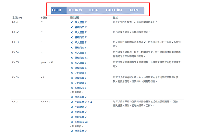The height and width of the screenshot is (132, 214).
Task: Click the hand icon beside 基礎英文 B4
Action: [72, 78]
